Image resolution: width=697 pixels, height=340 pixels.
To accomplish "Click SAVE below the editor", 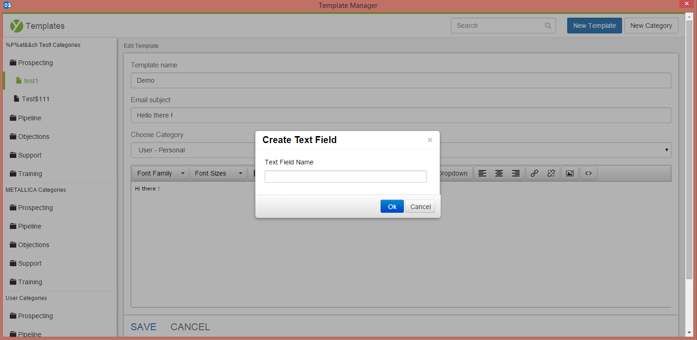I will (x=143, y=327).
